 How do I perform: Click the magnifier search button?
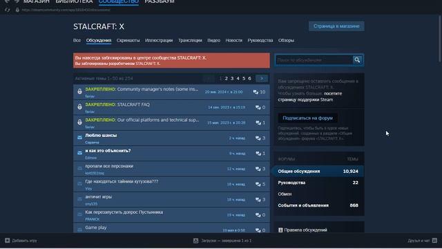pos(357,60)
